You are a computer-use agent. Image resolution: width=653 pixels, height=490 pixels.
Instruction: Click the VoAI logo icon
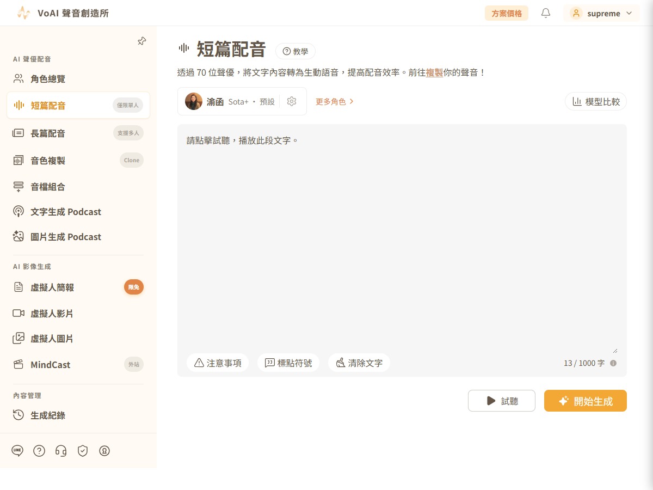point(23,13)
